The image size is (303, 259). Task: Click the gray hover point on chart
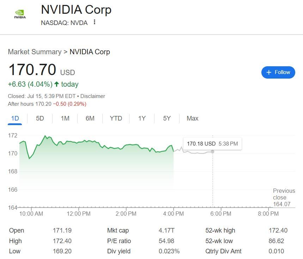[x=212, y=152]
